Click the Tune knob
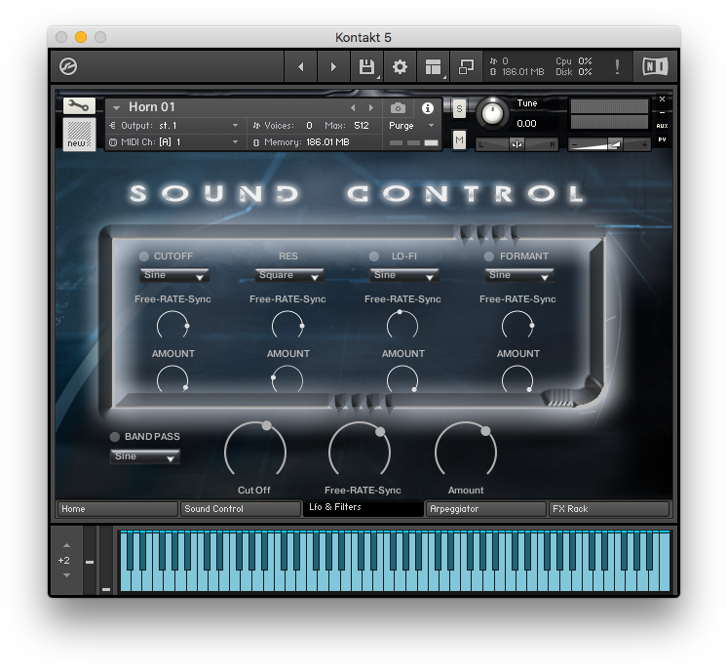This screenshot has height=670, width=727. point(493,114)
